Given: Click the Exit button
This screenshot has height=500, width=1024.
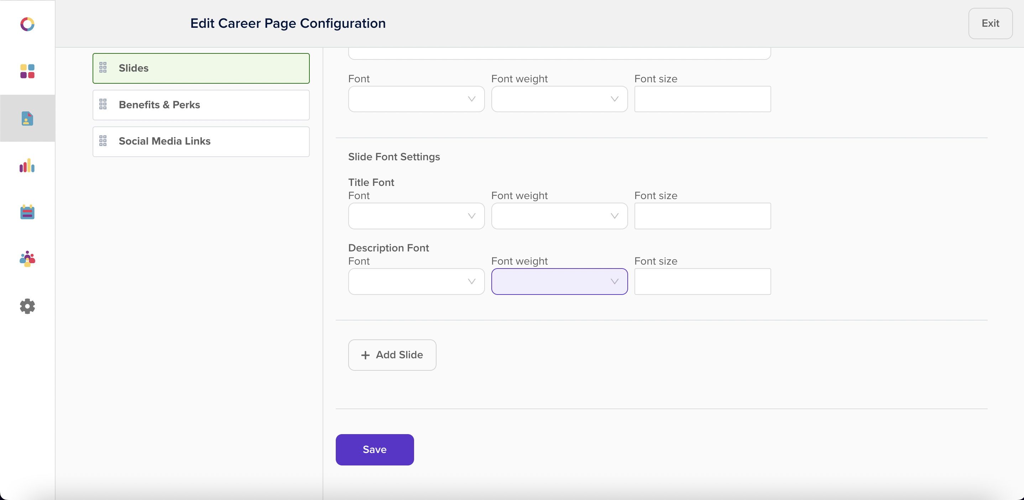Looking at the screenshot, I should pyautogui.click(x=990, y=24).
